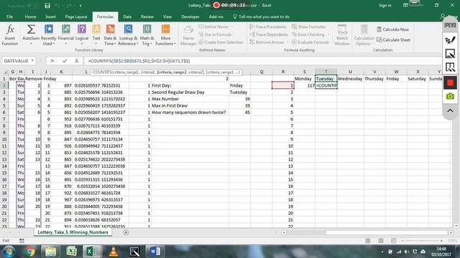Open Date & Time functions

click(110, 35)
